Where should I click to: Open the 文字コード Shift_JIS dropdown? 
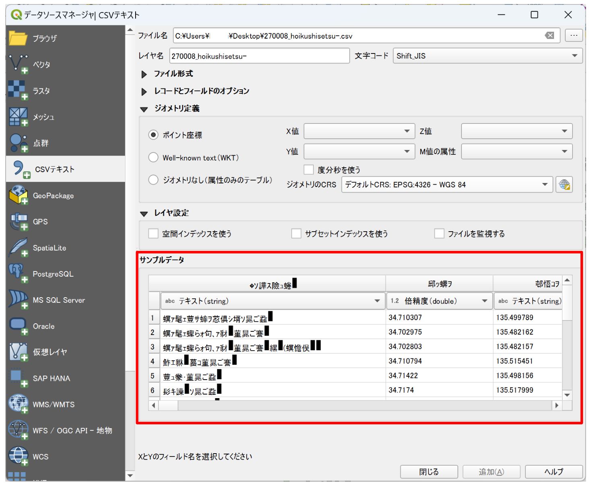pos(488,56)
